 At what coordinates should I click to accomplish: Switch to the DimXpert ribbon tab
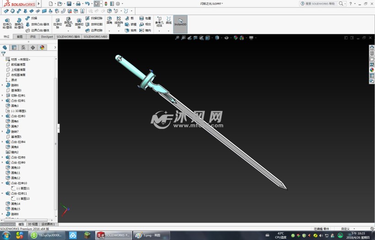47,37
